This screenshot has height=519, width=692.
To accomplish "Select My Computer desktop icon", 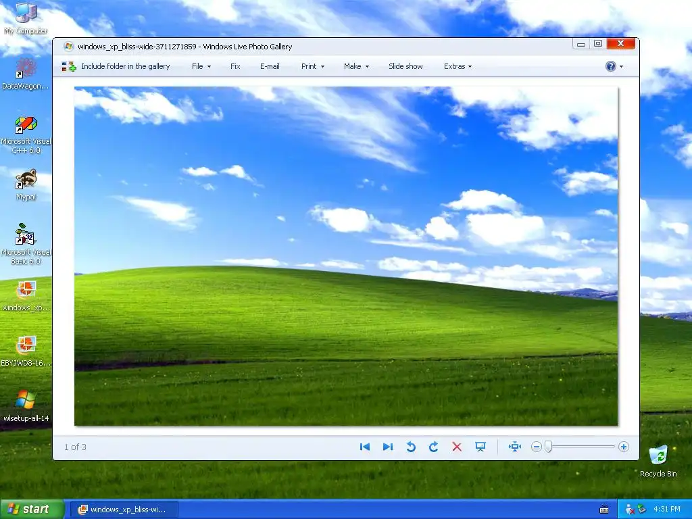I will (26, 18).
